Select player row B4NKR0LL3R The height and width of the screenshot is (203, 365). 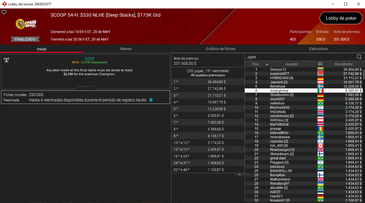pos(304,171)
